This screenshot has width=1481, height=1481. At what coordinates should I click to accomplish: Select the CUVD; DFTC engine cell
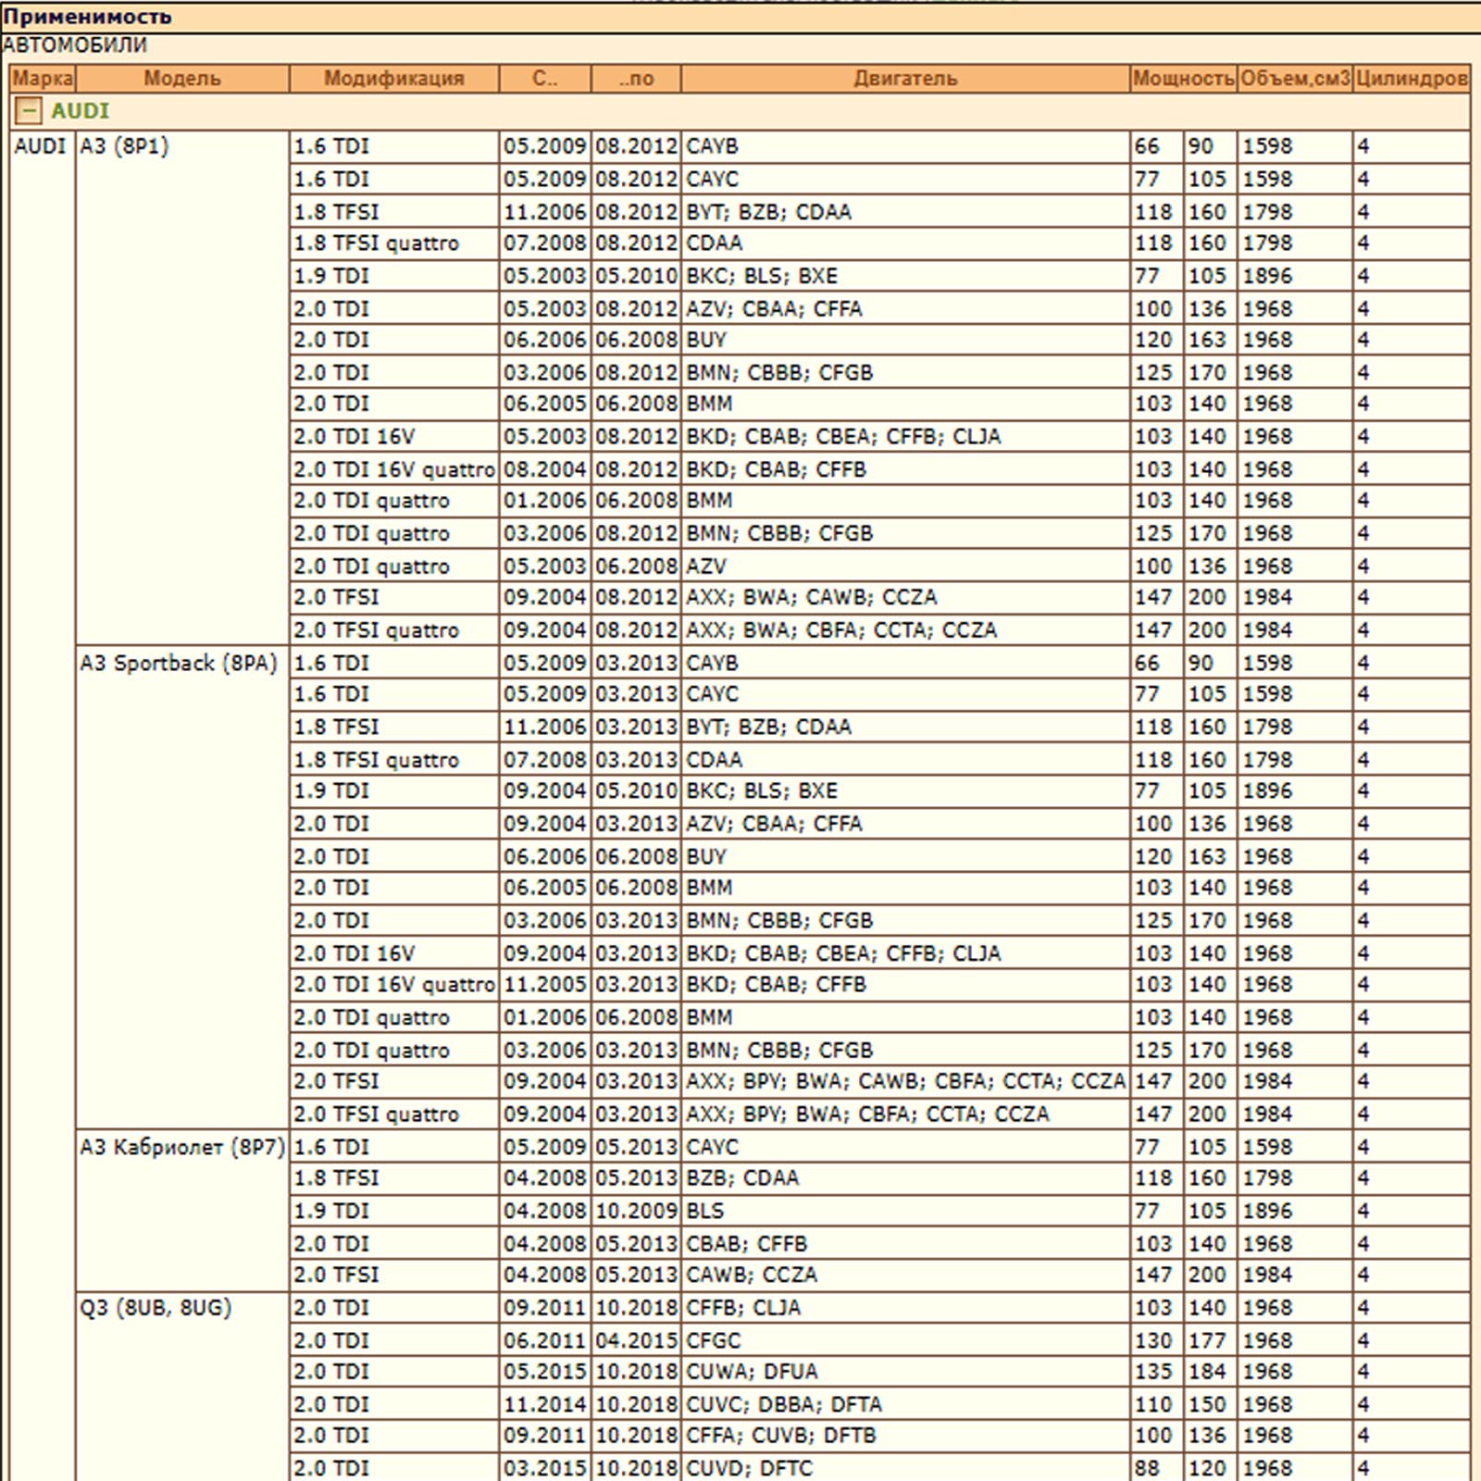749,1468
